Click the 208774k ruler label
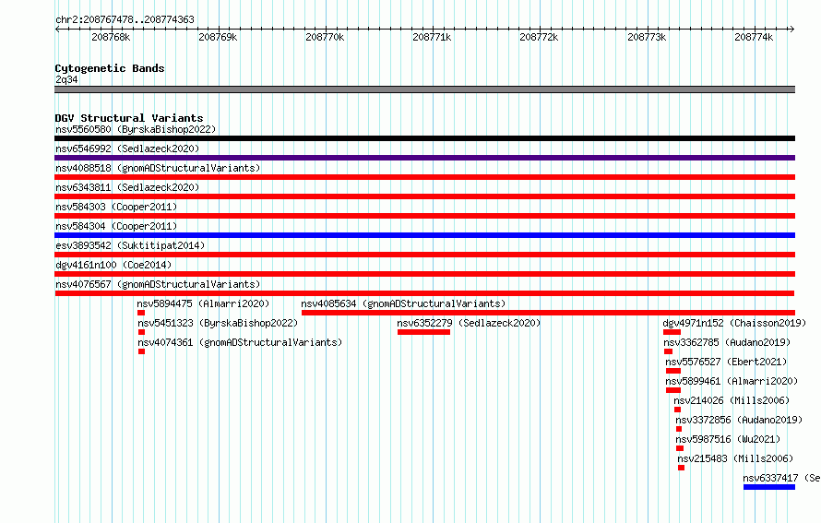 coord(754,37)
